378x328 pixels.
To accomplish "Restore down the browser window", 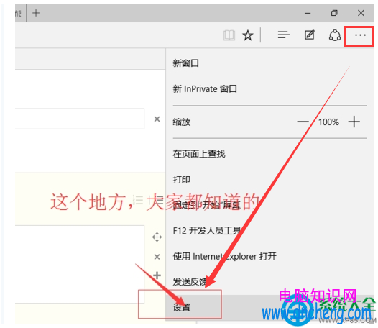I will 334,13.
